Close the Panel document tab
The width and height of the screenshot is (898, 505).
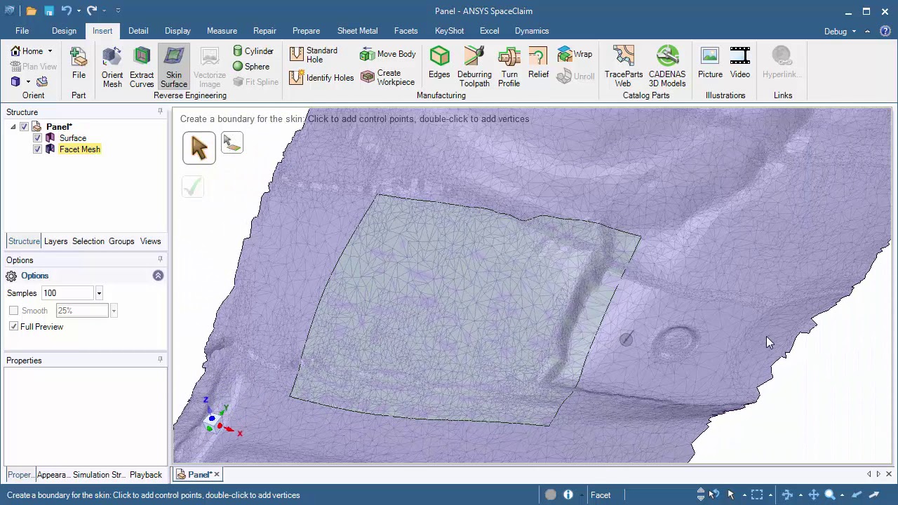[x=217, y=475]
